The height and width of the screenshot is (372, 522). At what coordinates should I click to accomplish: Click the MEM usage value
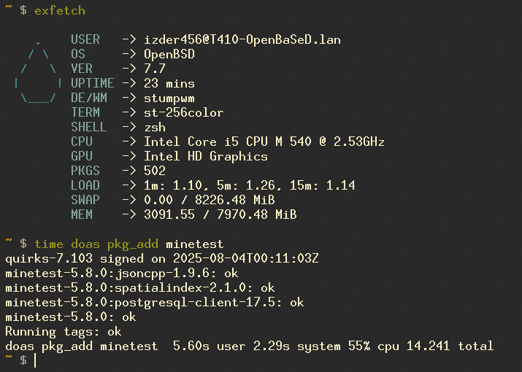point(220,214)
